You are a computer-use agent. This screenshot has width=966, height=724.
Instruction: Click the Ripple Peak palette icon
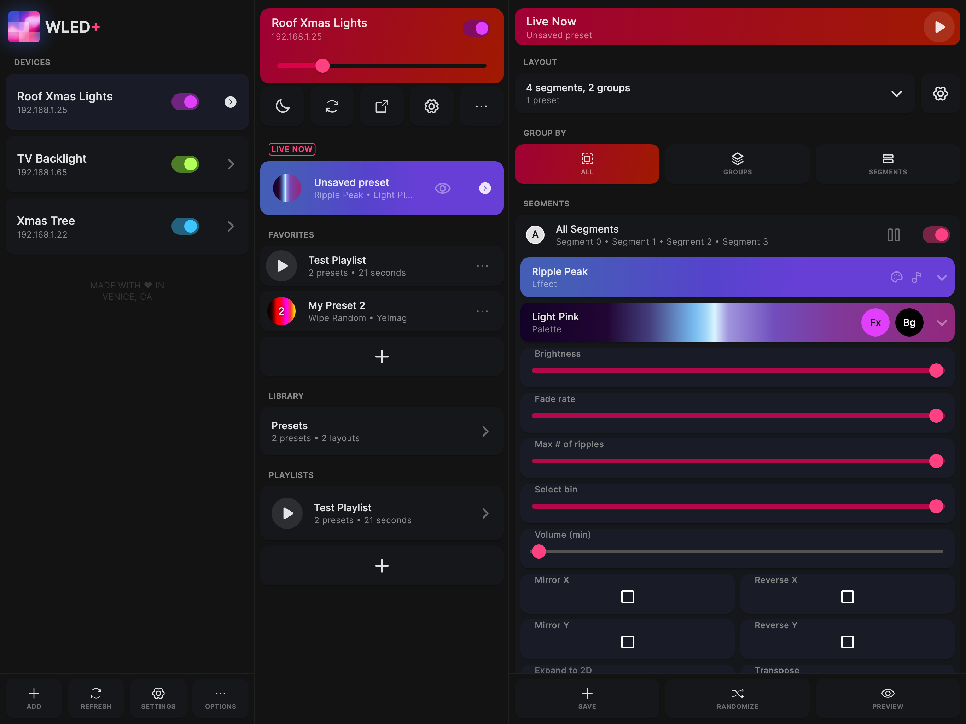(896, 277)
